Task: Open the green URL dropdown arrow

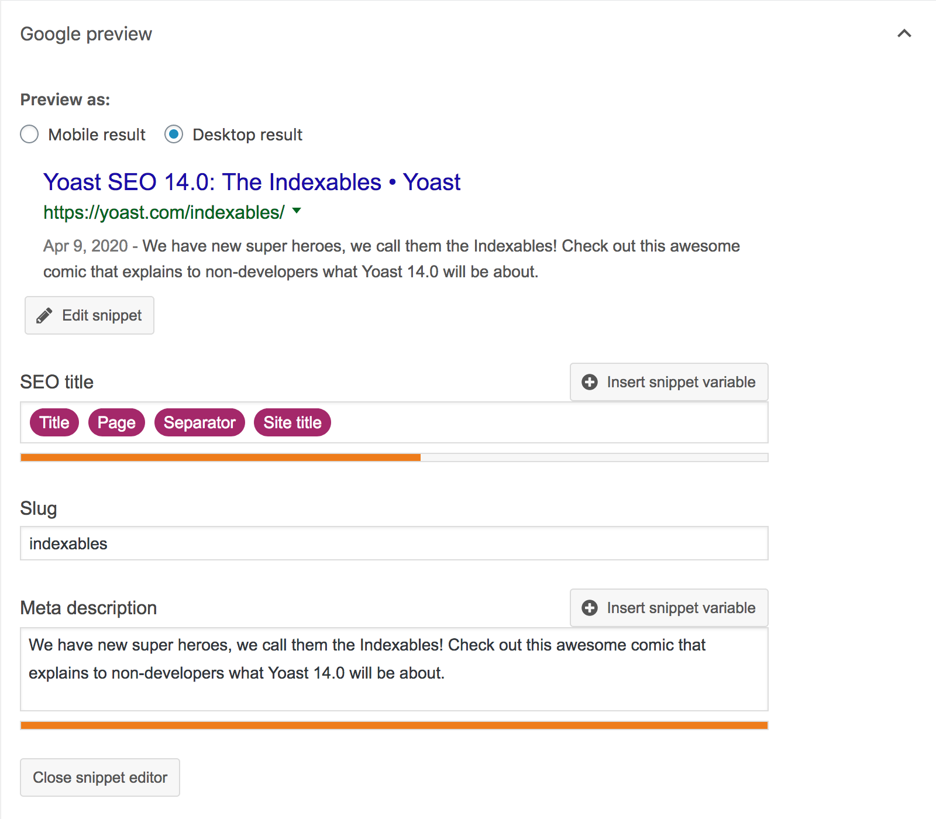Action: point(297,211)
